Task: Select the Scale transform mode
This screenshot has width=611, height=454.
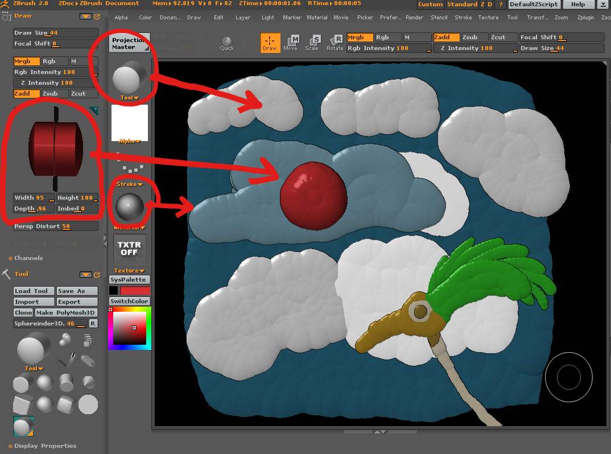Action: 312,42
